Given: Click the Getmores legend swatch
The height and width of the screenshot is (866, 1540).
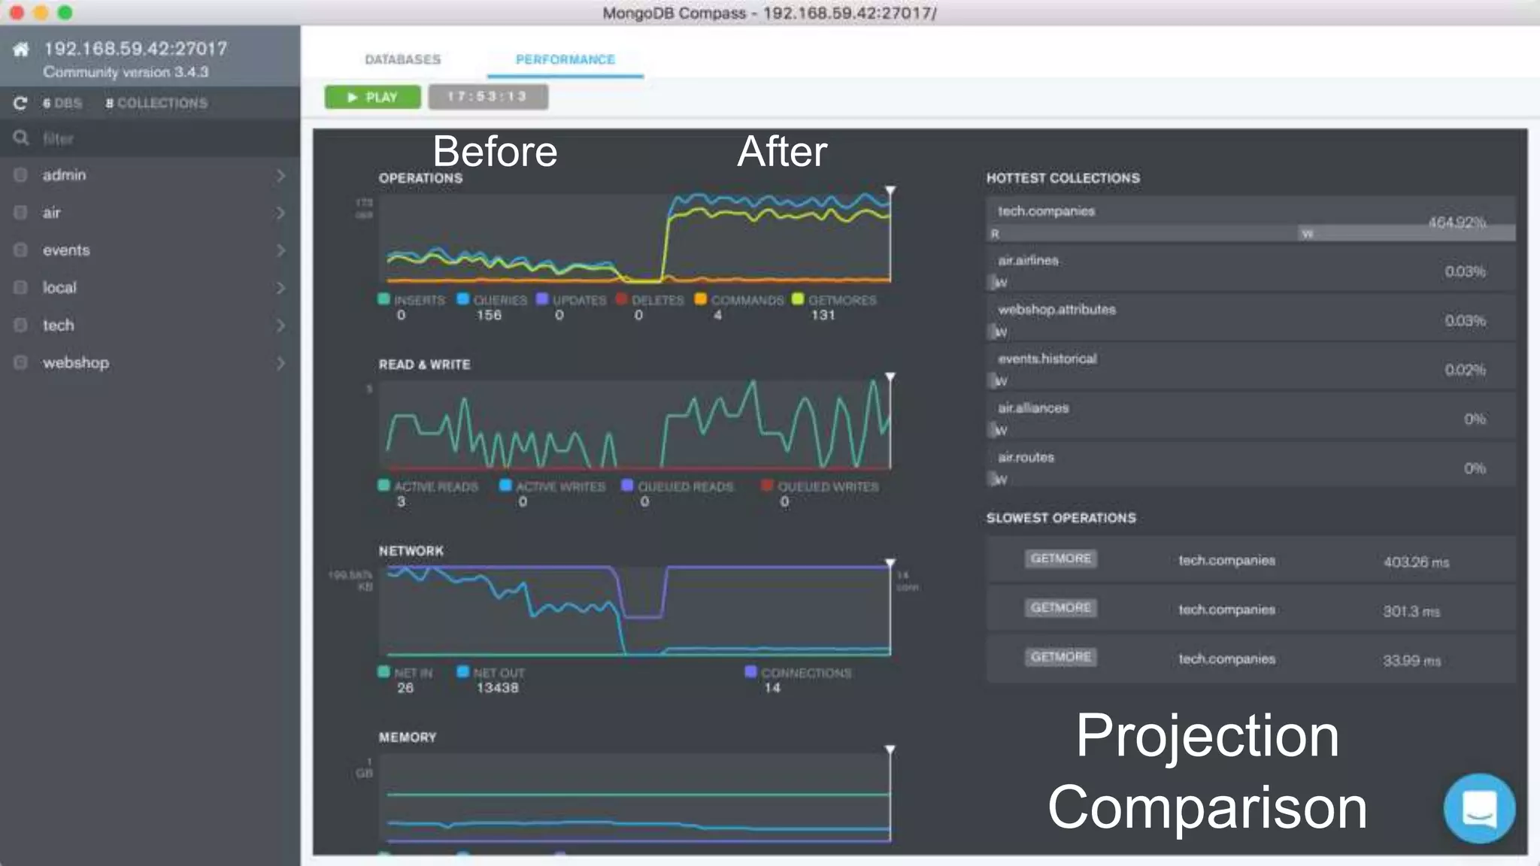Looking at the screenshot, I should coord(798,299).
